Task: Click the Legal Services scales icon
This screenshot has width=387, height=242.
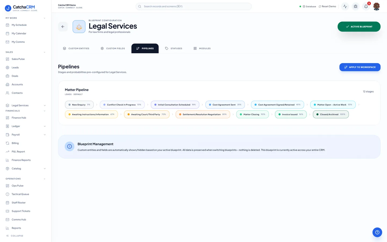Action: [x=79, y=27]
